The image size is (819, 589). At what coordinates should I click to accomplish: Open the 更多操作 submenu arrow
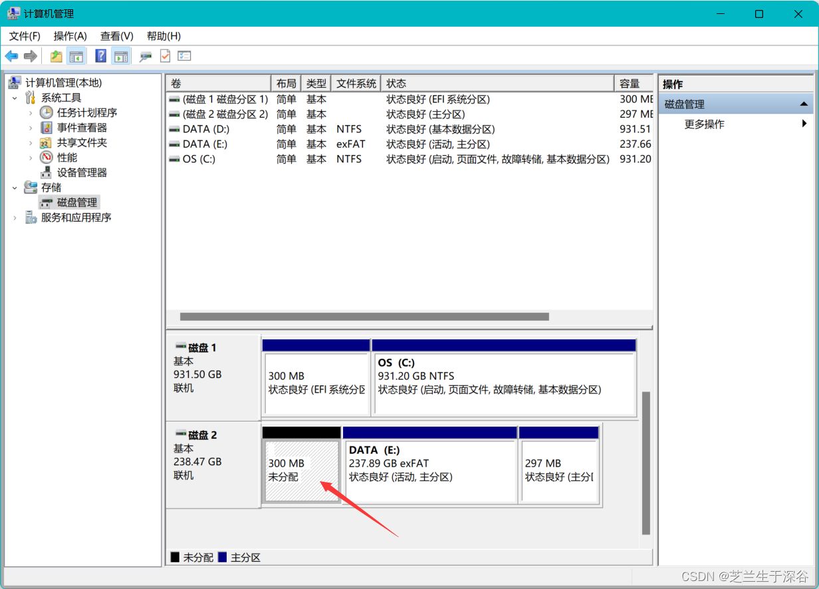click(804, 124)
